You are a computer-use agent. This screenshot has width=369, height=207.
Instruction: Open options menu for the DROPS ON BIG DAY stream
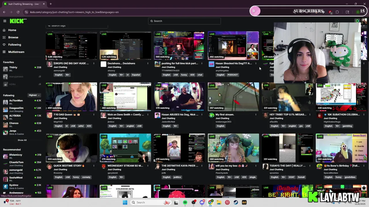(x=94, y=63)
